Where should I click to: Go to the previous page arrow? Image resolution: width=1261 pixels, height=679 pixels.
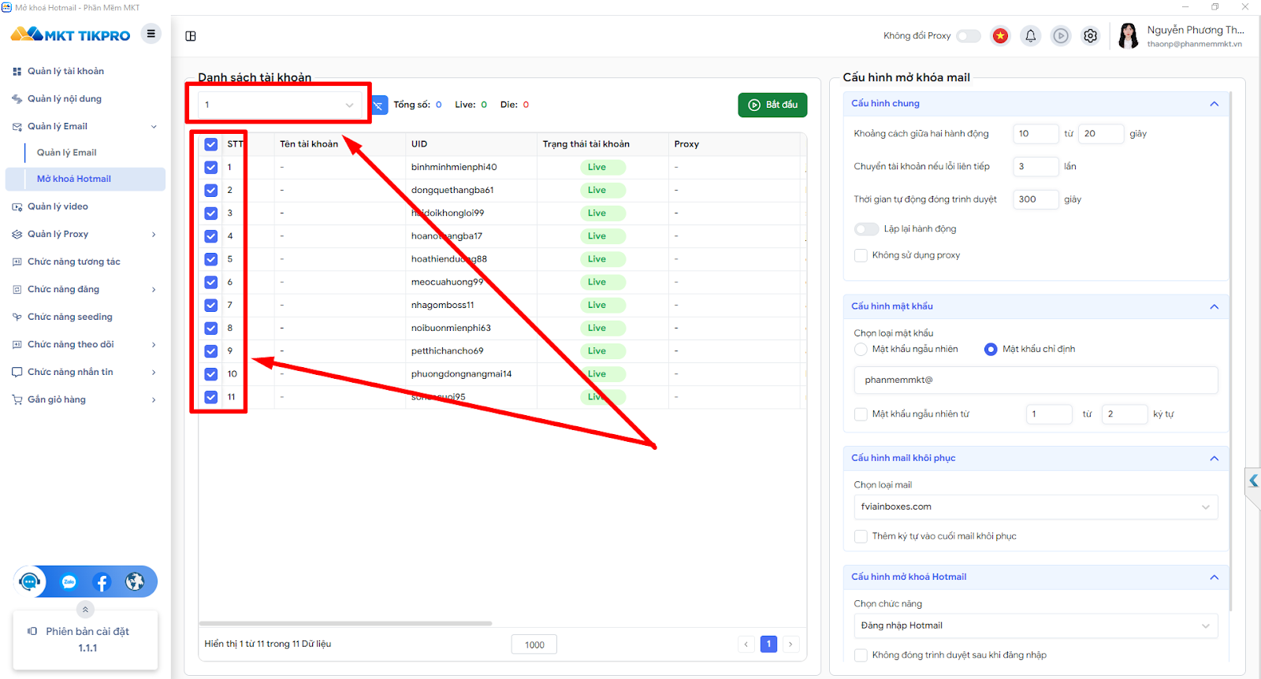tap(746, 644)
